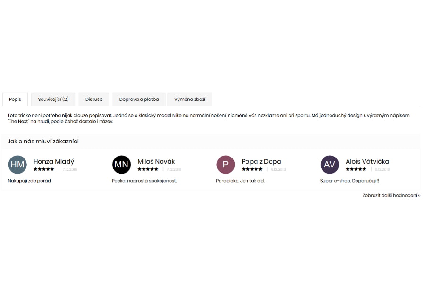Click star rating under Miloš Novák
425x283 pixels.
(148, 169)
